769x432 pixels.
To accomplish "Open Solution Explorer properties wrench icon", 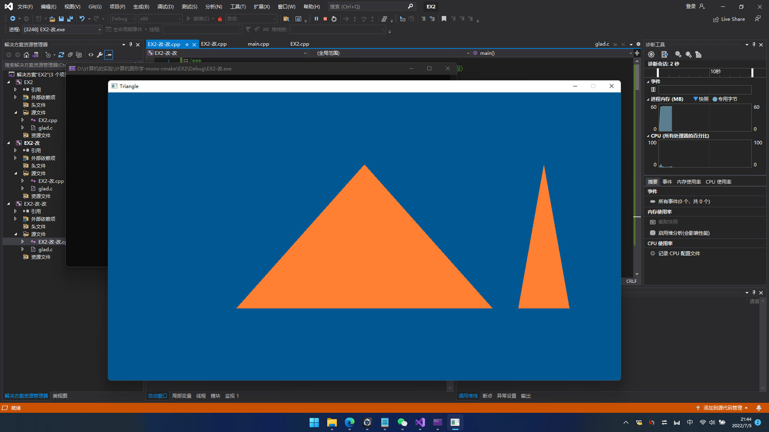I will coord(100,55).
